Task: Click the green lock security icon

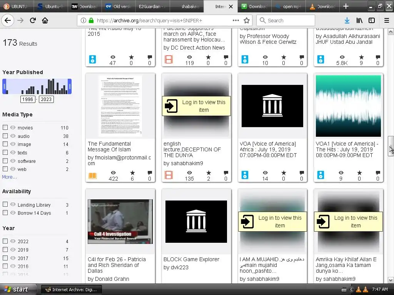Action: (92, 20)
